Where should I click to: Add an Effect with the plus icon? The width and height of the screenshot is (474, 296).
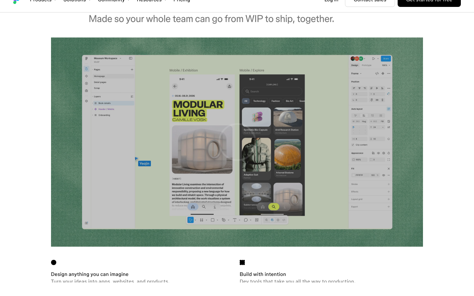[x=389, y=192]
